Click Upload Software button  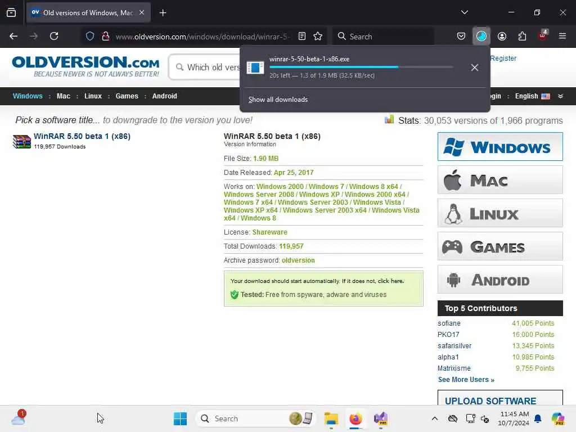[x=500, y=399]
